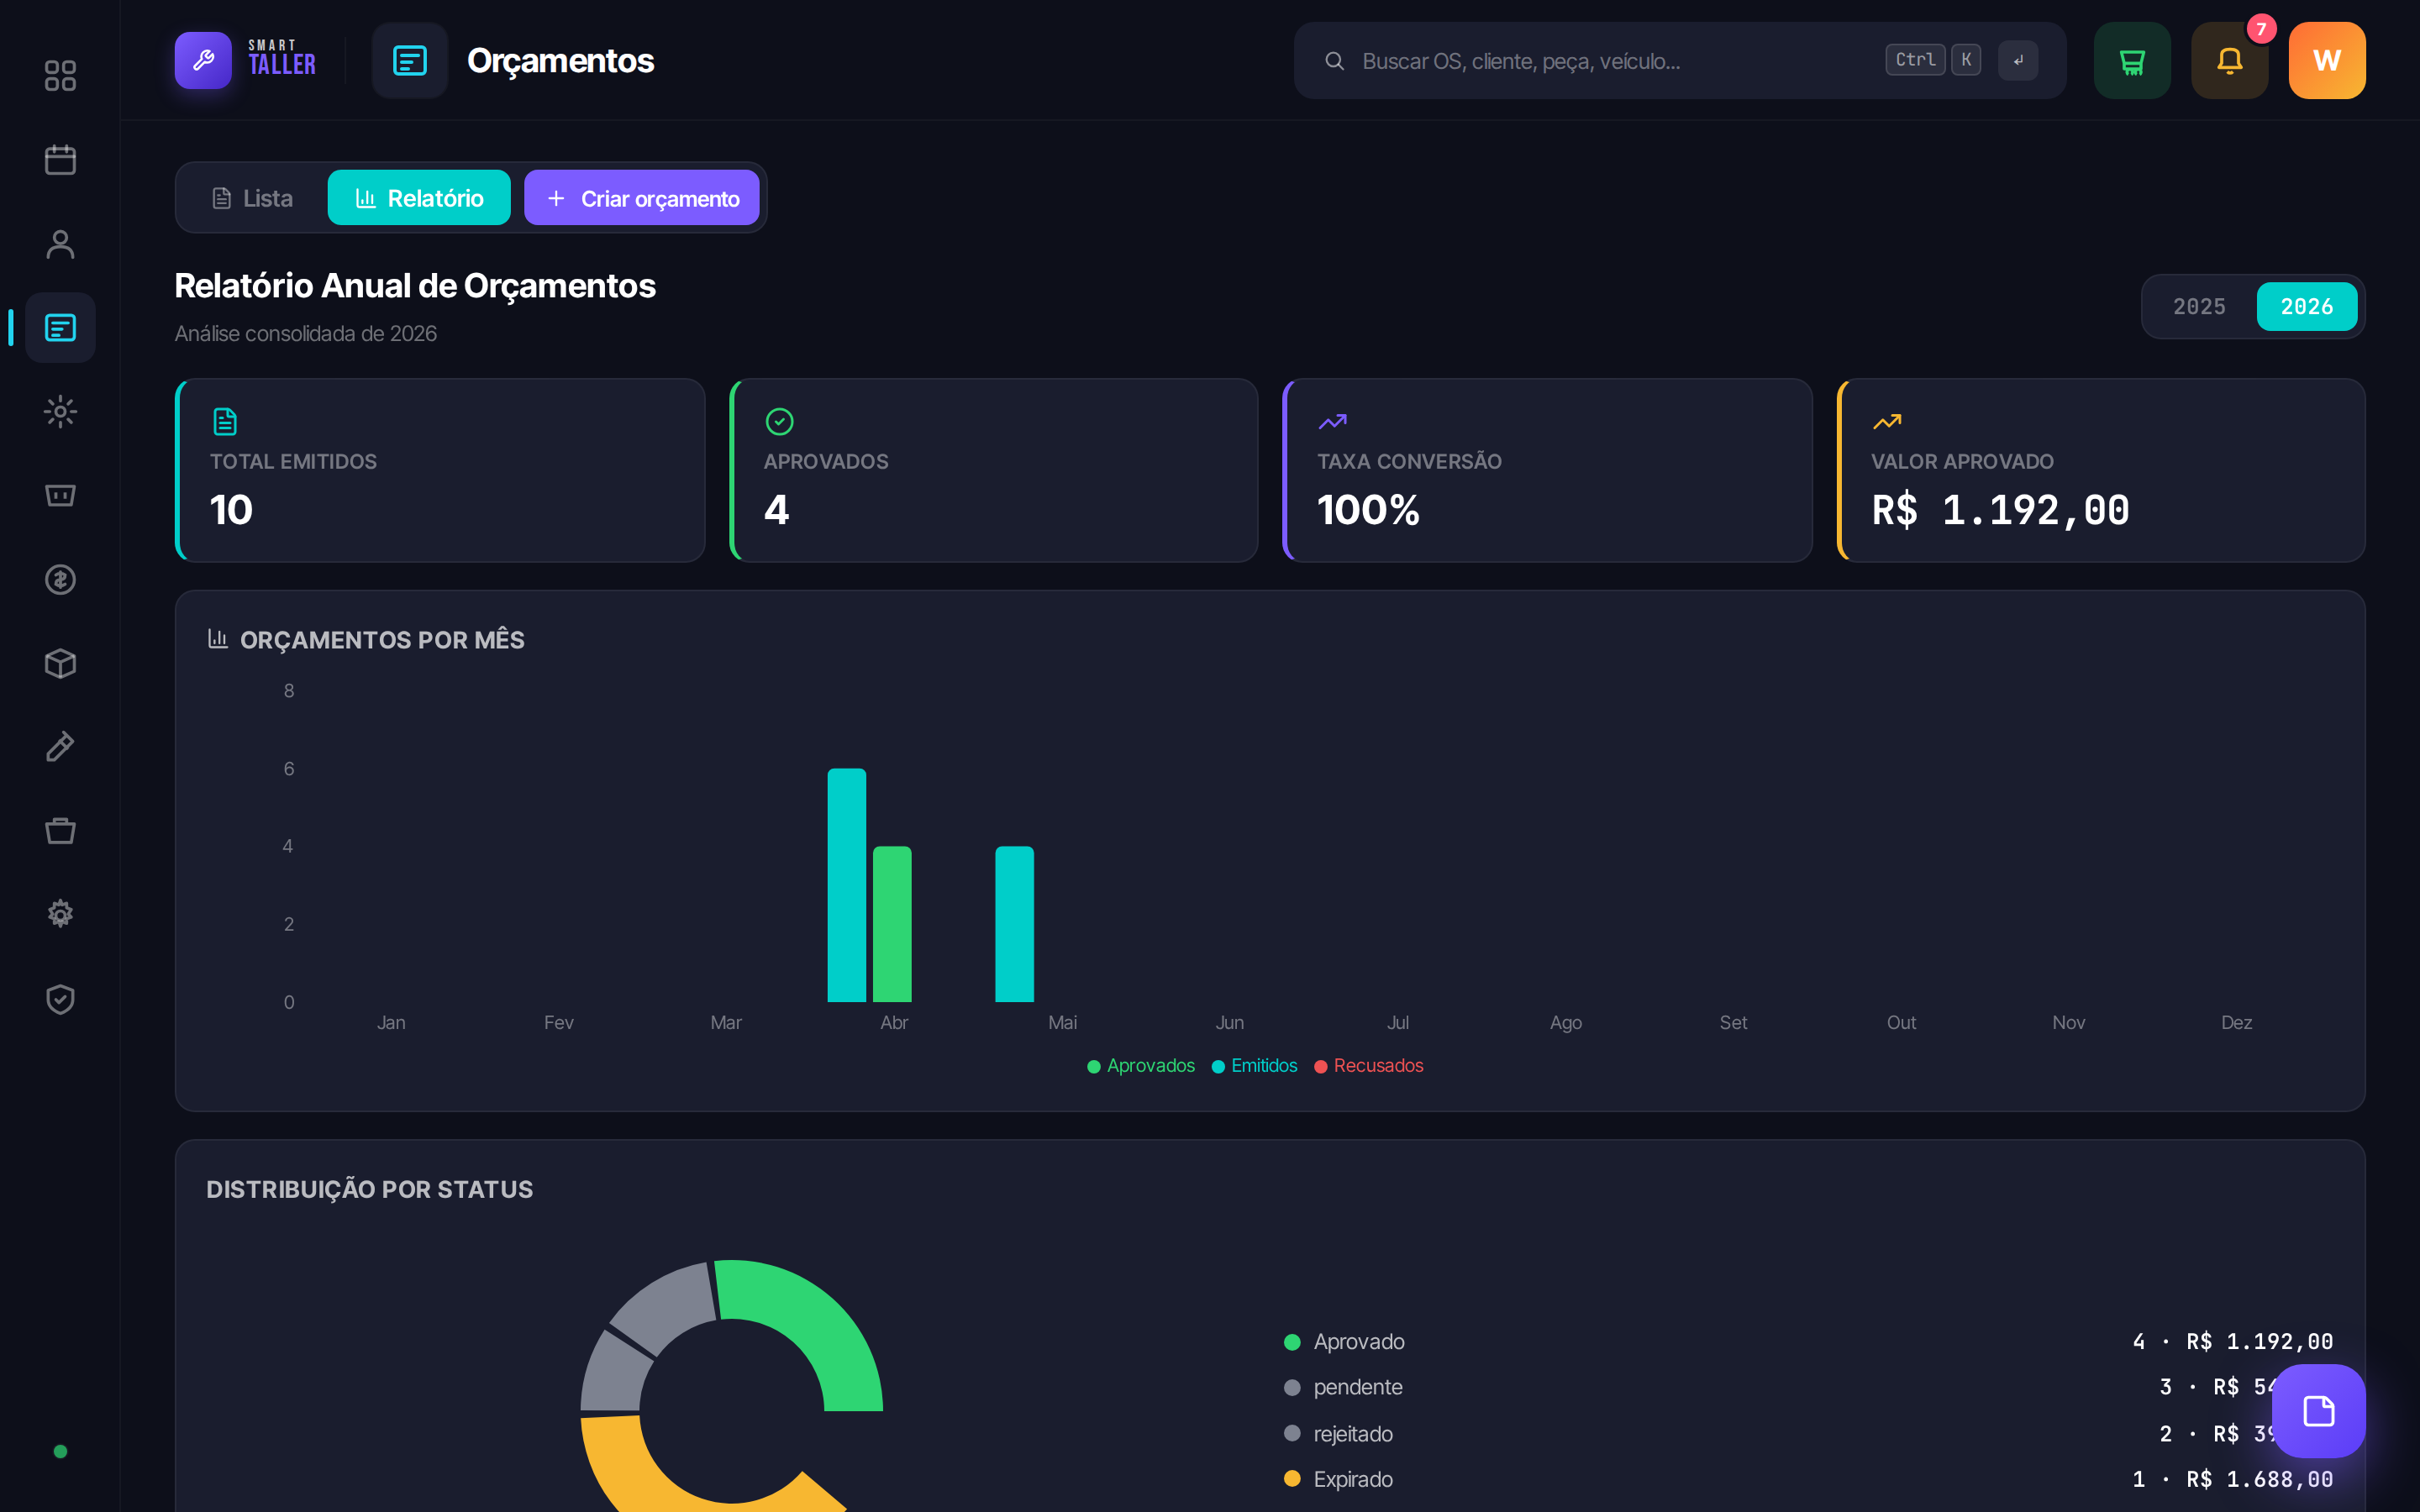2420x1512 pixels.
Task: Click the Orçamentos page header icon
Action: 410,60
